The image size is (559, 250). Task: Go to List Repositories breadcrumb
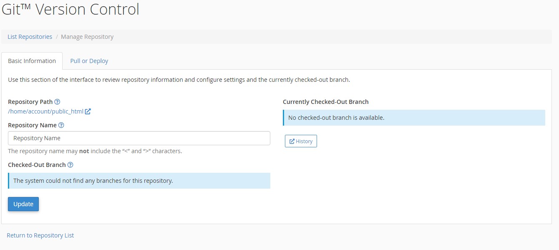30,37
